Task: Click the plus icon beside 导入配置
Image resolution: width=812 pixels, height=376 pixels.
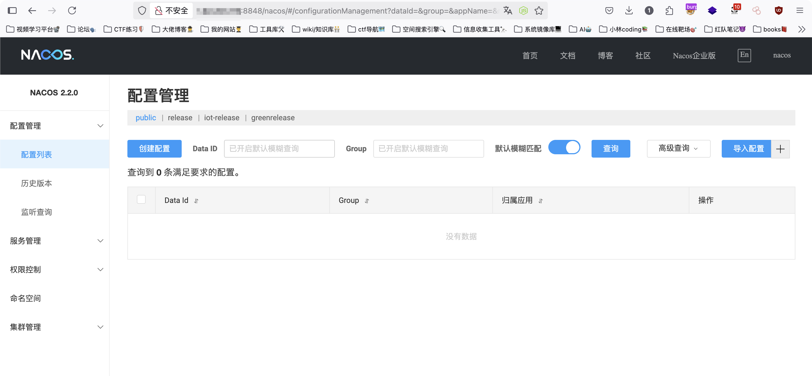Action: tap(780, 149)
